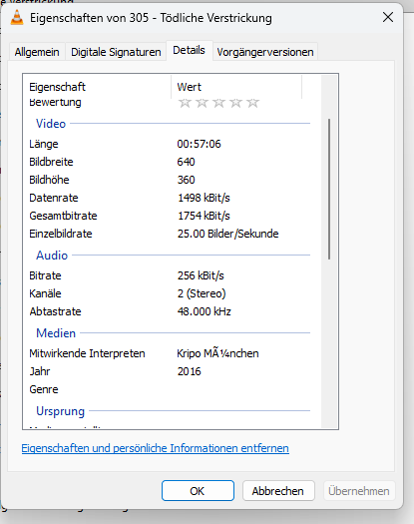Click the Einzelbildrate property label
This screenshot has width=414, height=524.
tap(61, 234)
